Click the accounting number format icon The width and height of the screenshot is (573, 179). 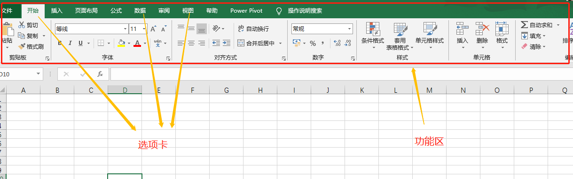pos(297,43)
